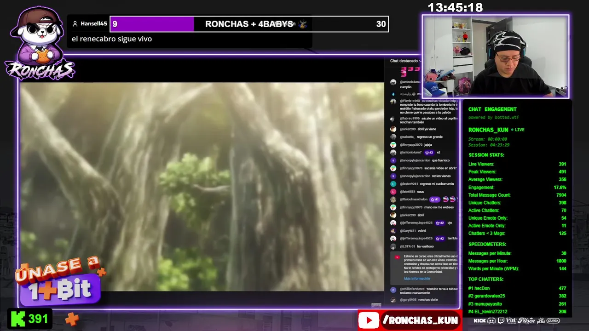
Task: Click gary5905 chat avatar
Action: (x=393, y=300)
